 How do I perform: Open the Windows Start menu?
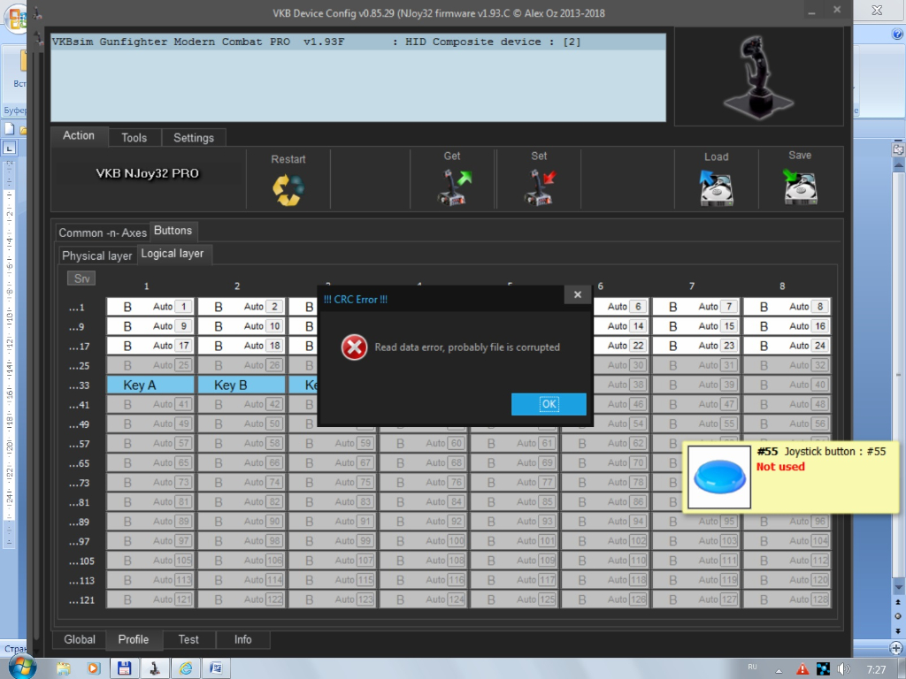(21, 667)
